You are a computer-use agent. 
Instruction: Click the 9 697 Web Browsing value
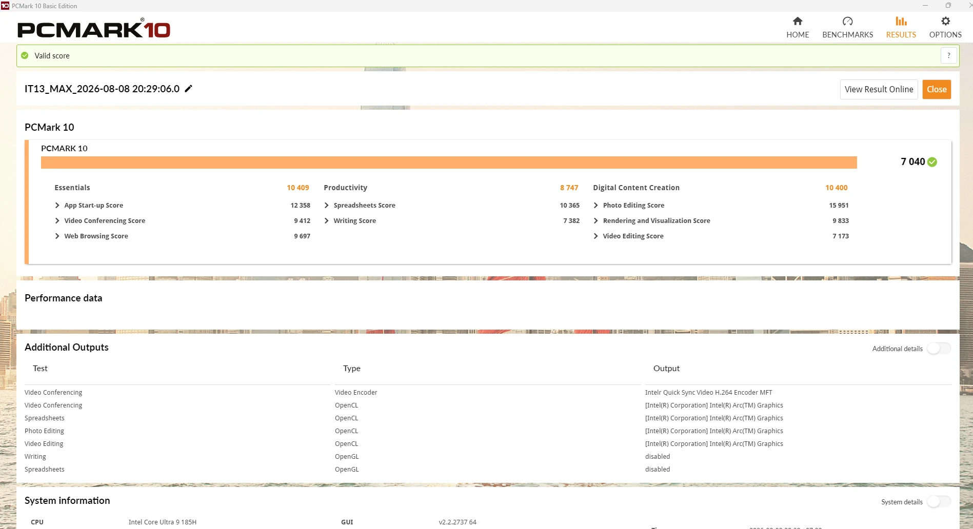pyautogui.click(x=302, y=236)
